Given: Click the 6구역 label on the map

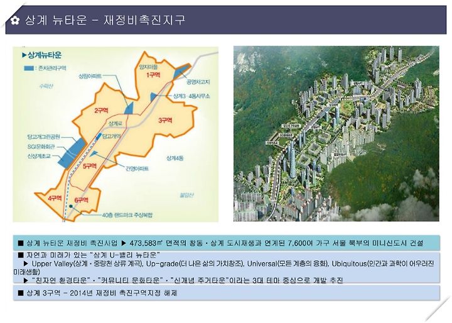Looking at the screenshot, I should tap(81, 200).
